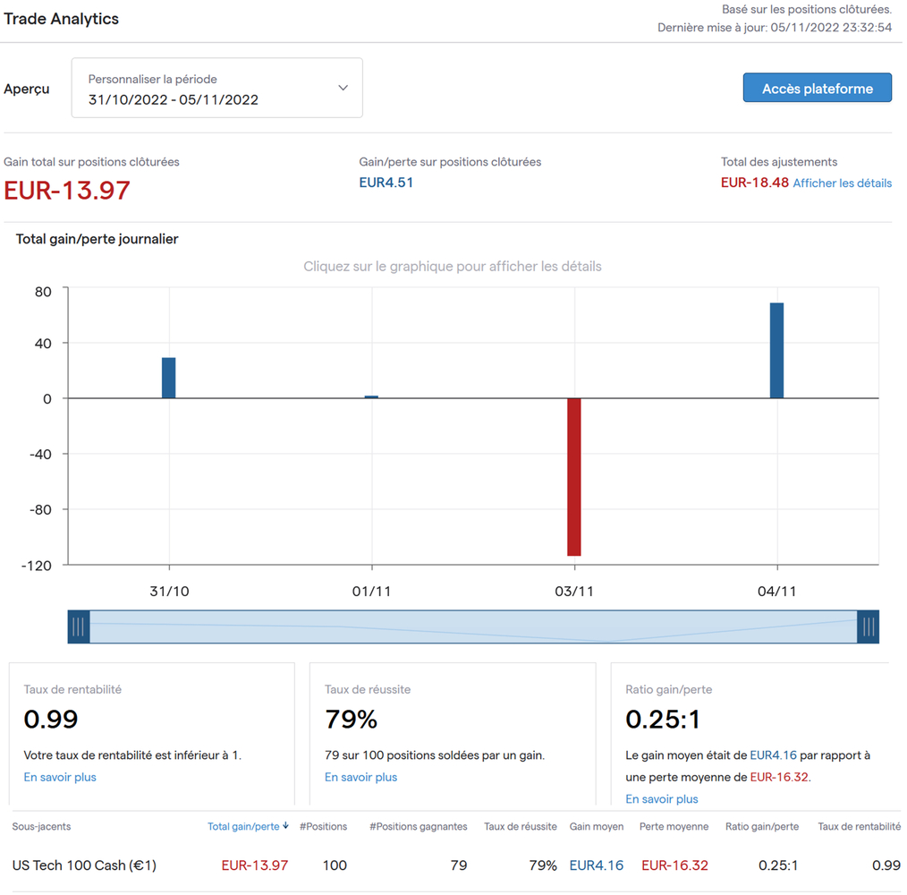The image size is (907, 895).
Task: Click the Perte moyenne column header
Action: coord(674,827)
